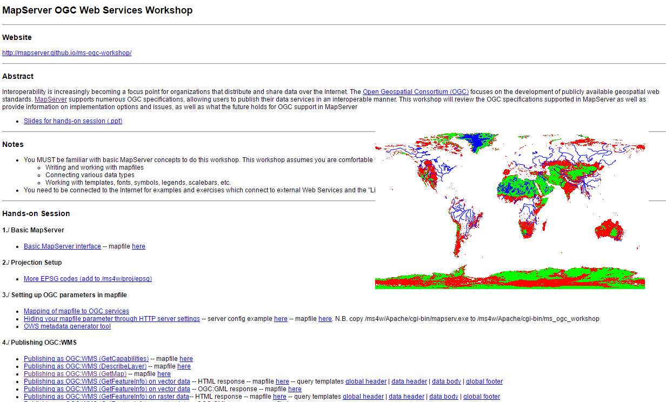The width and height of the screenshot is (666, 402).
Task: Open GetFeatureInfo on vector data OGC:GML link
Action: [x=107, y=389]
